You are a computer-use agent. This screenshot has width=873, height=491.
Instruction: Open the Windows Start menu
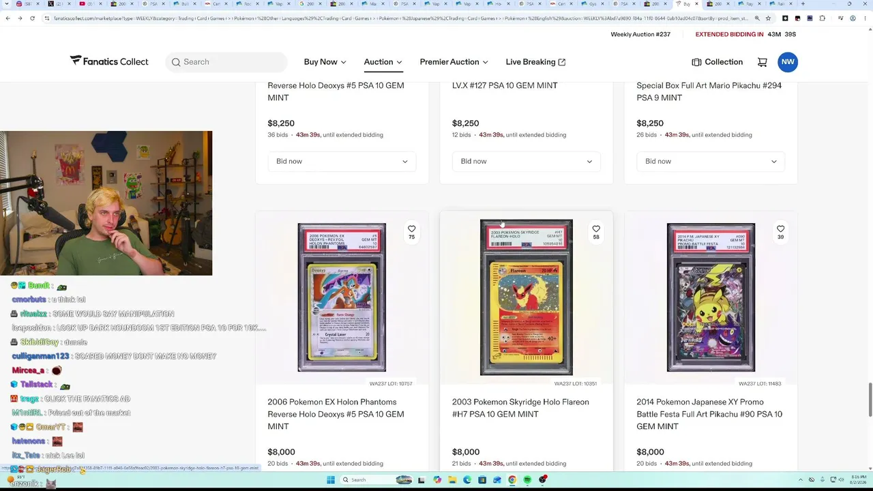[330, 480]
